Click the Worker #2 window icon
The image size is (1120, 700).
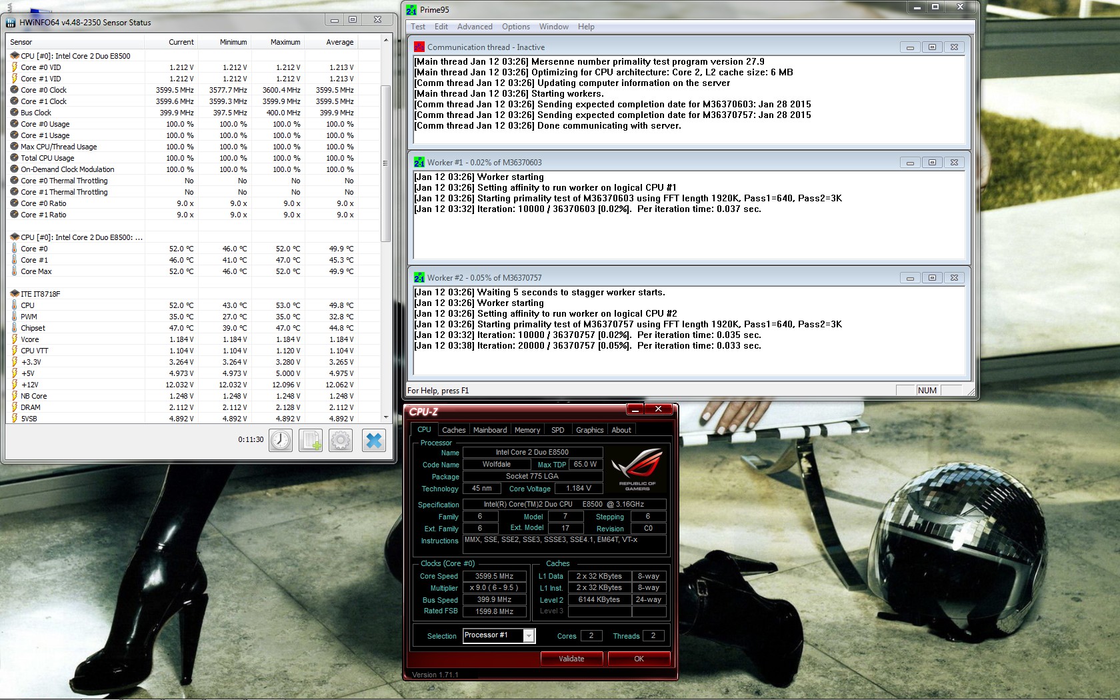(x=419, y=278)
